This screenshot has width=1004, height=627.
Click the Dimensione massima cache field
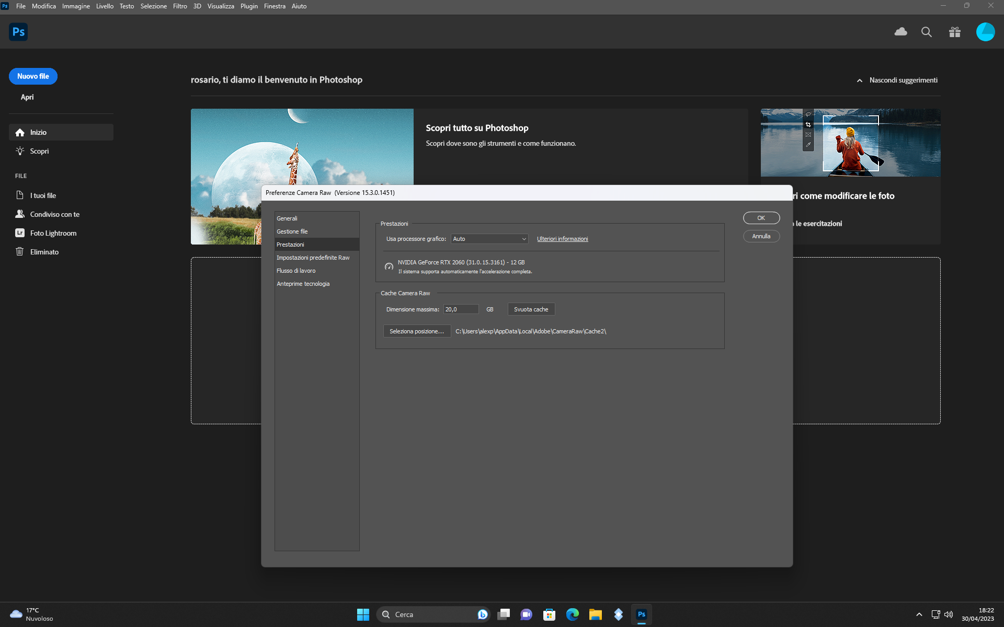461,309
